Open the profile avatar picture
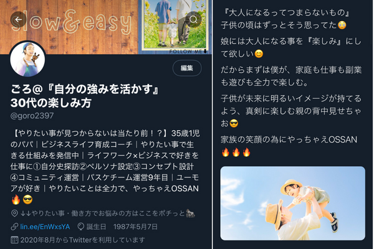 point(27,60)
